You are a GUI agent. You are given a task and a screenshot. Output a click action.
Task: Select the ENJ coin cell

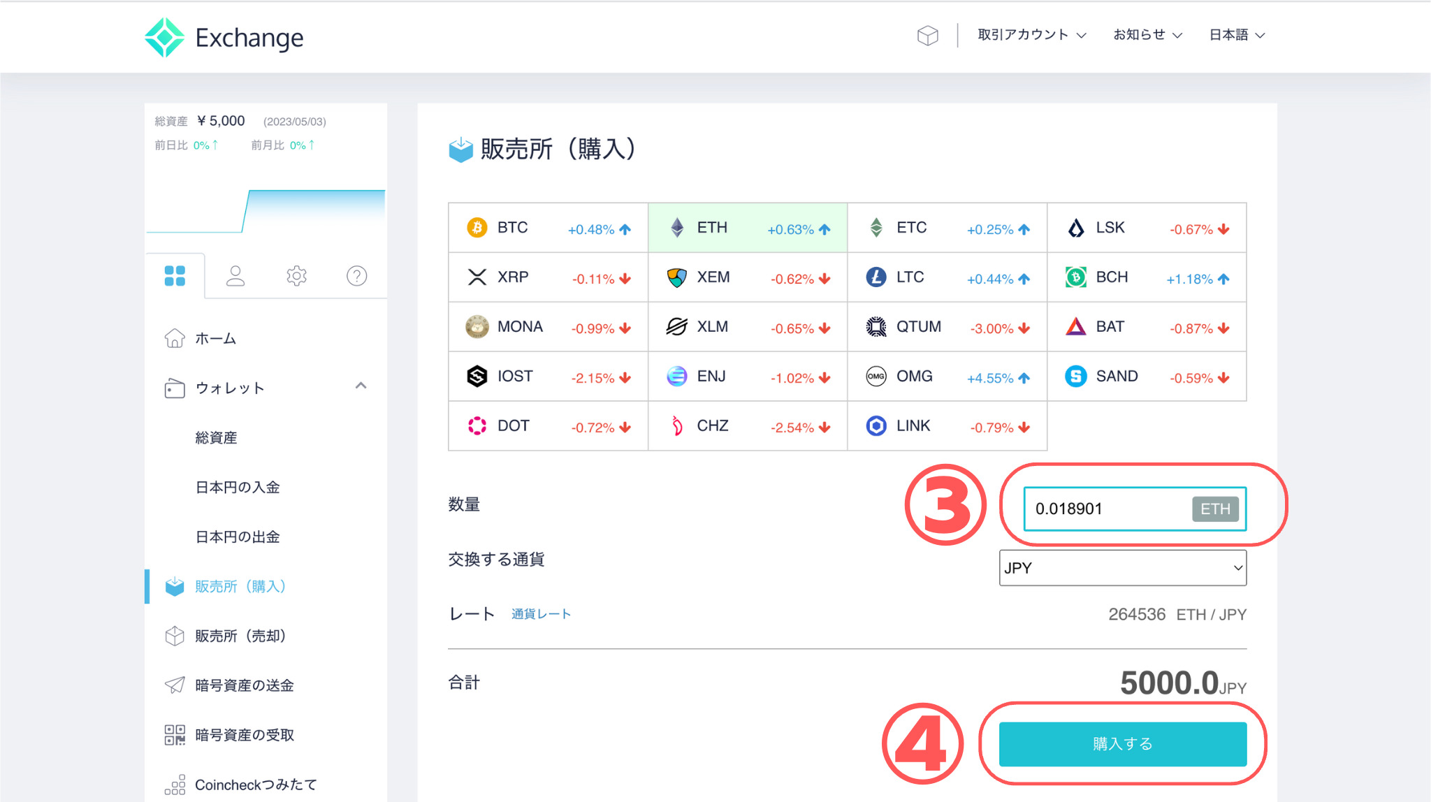coord(748,377)
